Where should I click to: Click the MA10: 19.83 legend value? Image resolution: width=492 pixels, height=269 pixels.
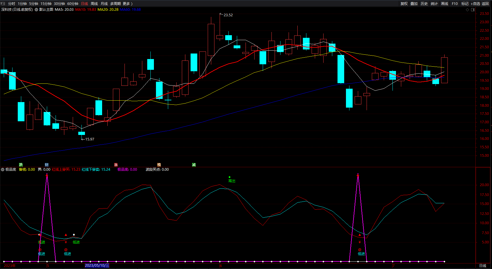(86, 10)
